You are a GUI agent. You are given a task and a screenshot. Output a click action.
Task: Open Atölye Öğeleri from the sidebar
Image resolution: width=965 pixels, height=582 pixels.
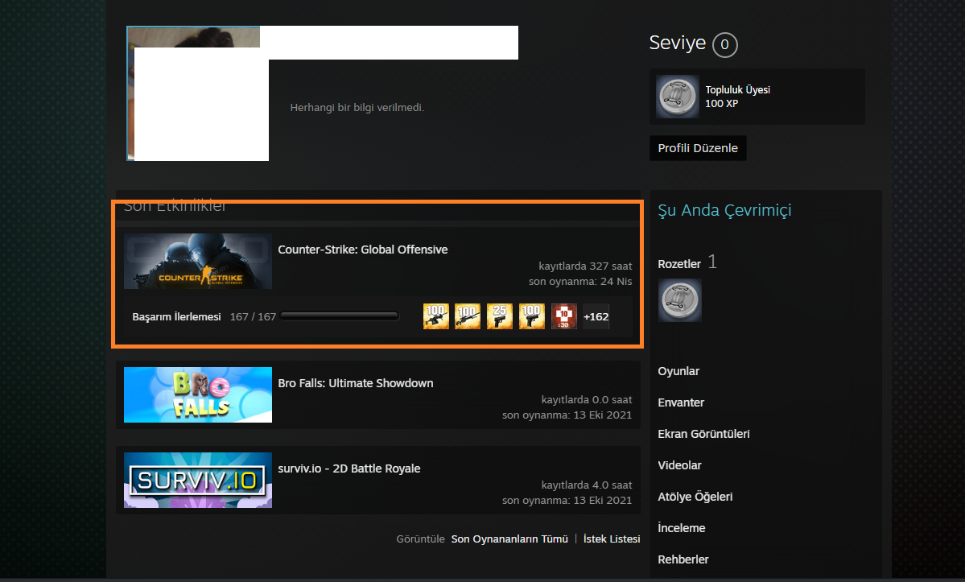point(695,497)
